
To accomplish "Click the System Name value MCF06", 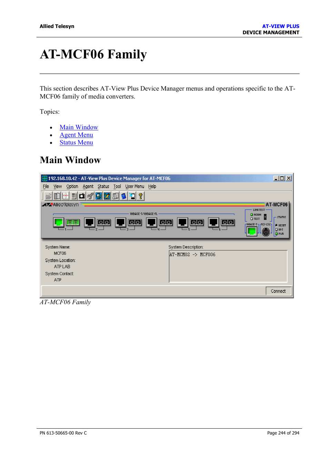I will [60, 253].
